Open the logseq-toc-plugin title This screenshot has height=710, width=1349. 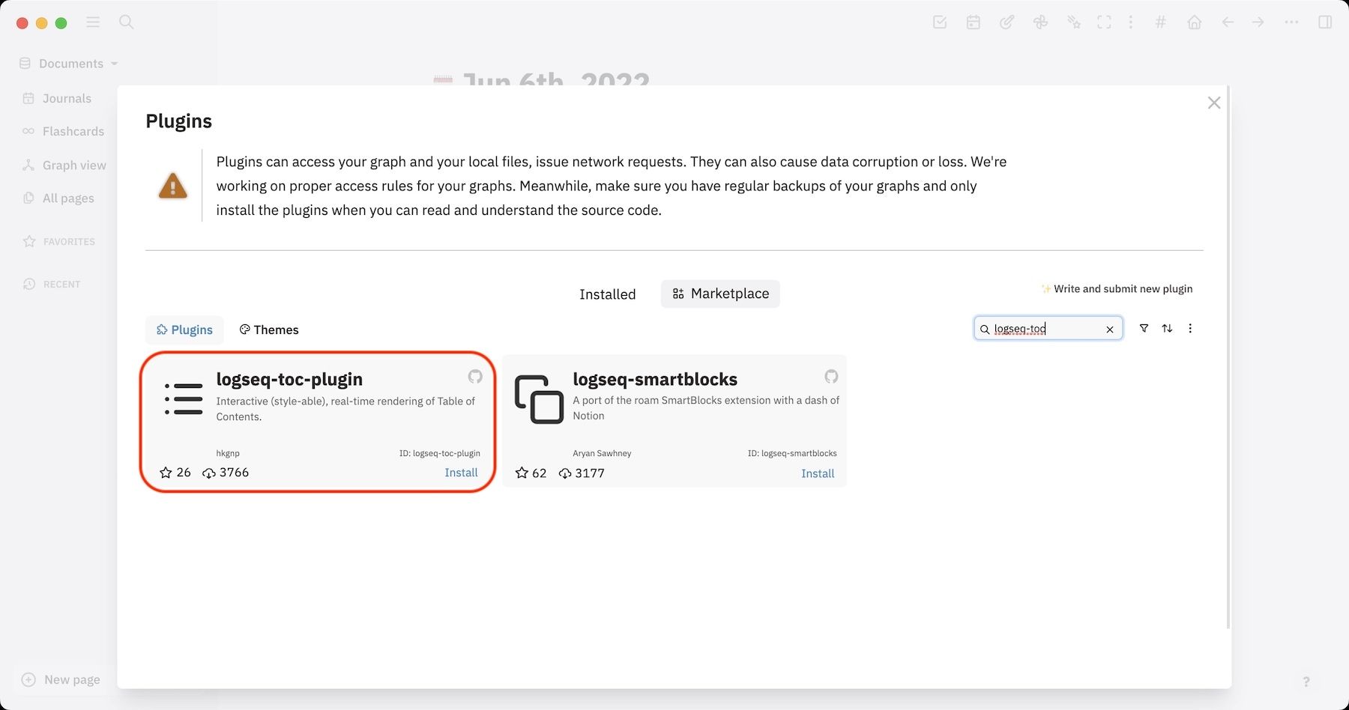[x=289, y=380]
